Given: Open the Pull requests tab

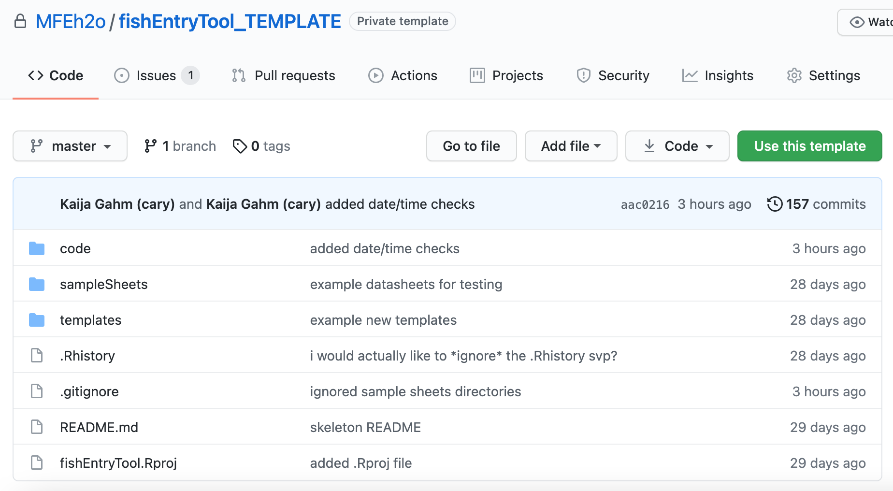Looking at the screenshot, I should [x=283, y=75].
